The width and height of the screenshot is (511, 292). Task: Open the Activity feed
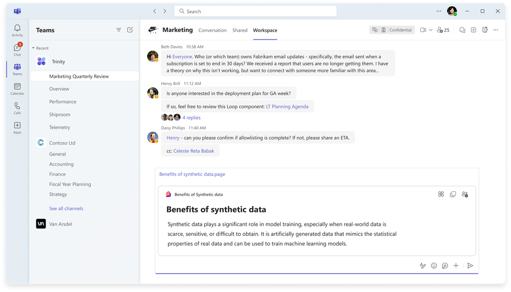pyautogui.click(x=17, y=30)
